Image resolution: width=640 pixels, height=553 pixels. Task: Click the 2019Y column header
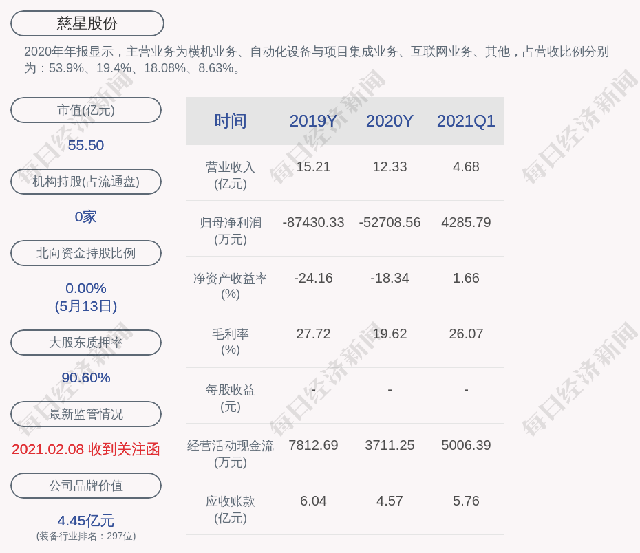click(313, 121)
